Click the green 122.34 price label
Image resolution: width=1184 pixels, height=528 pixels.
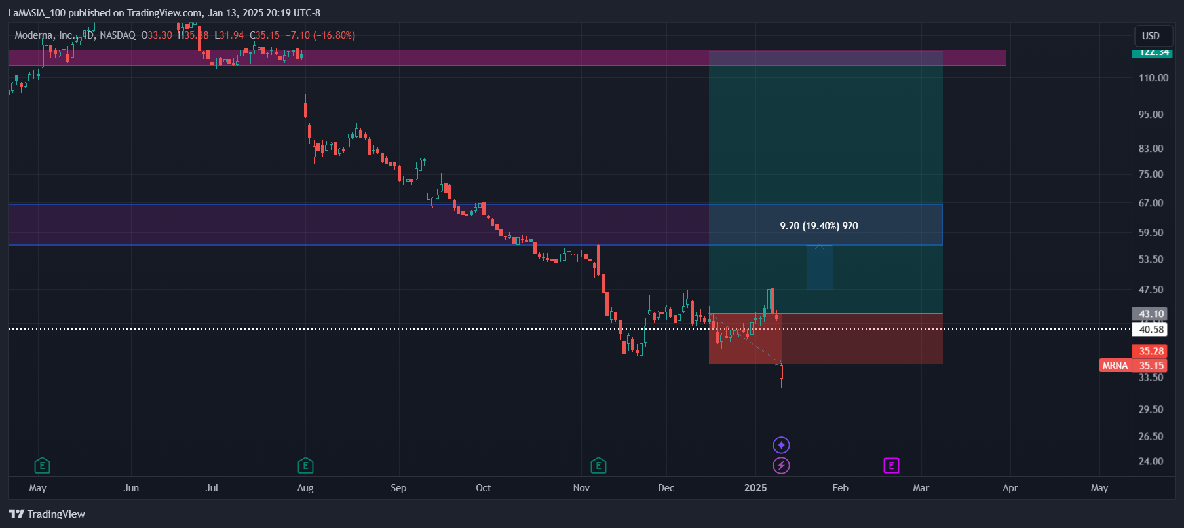tap(1153, 52)
